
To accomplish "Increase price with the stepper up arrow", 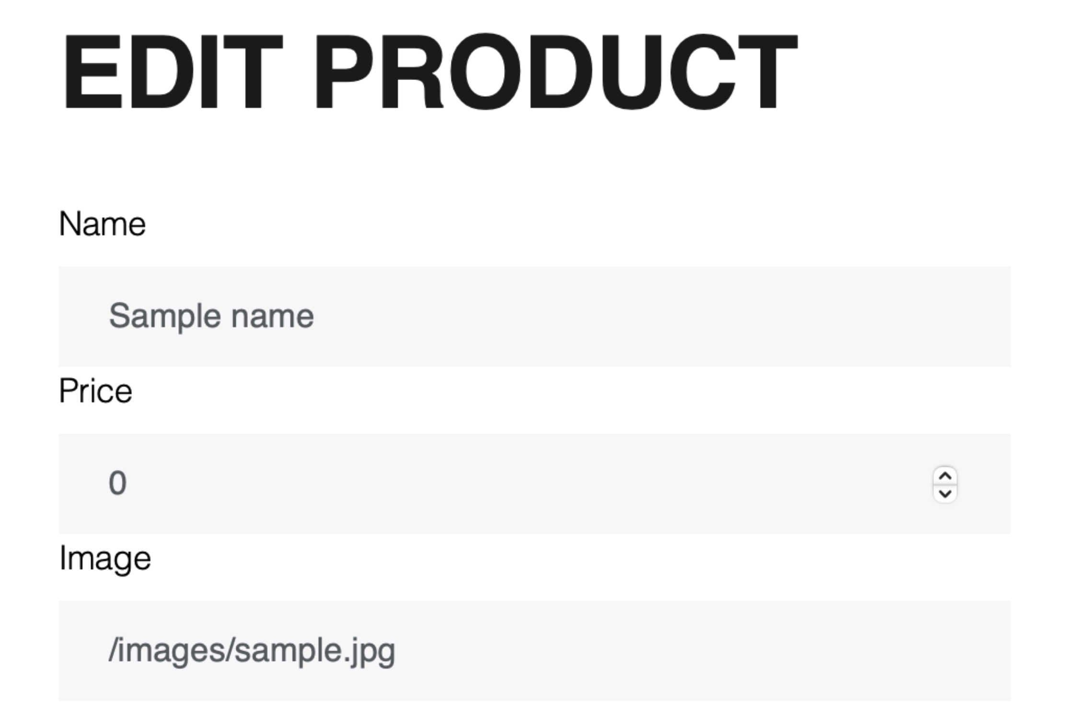I will (944, 476).
